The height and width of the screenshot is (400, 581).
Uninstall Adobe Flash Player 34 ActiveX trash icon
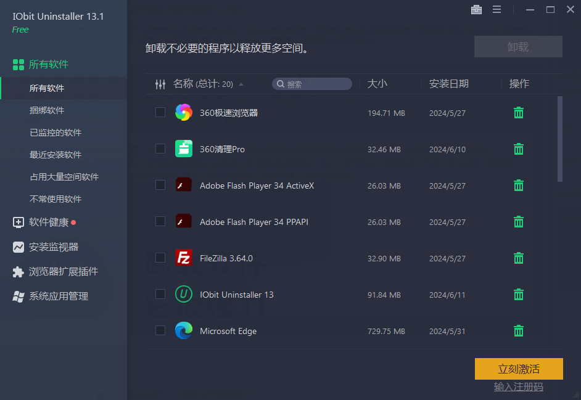(518, 185)
